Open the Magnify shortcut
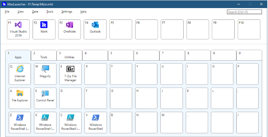Viewport: 268px width, 137px height. (45, 74)
